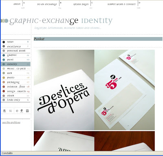Image resolution: width=163 pixels, height=156 pixels.
Task: Open the letterhead on wooden table image
Action: [x=94, y=141]
